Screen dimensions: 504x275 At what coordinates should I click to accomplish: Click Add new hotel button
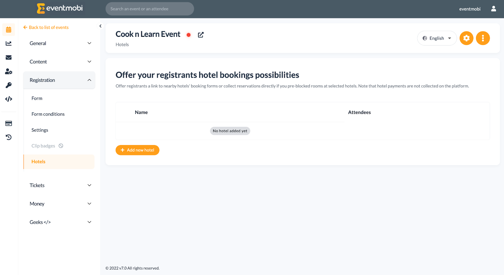pos(137,150)
